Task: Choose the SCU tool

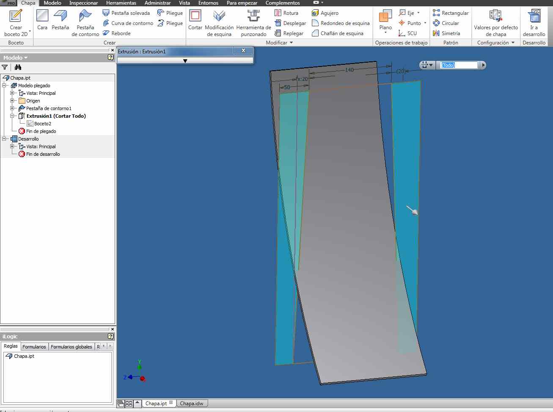Action: coord(408,33)
